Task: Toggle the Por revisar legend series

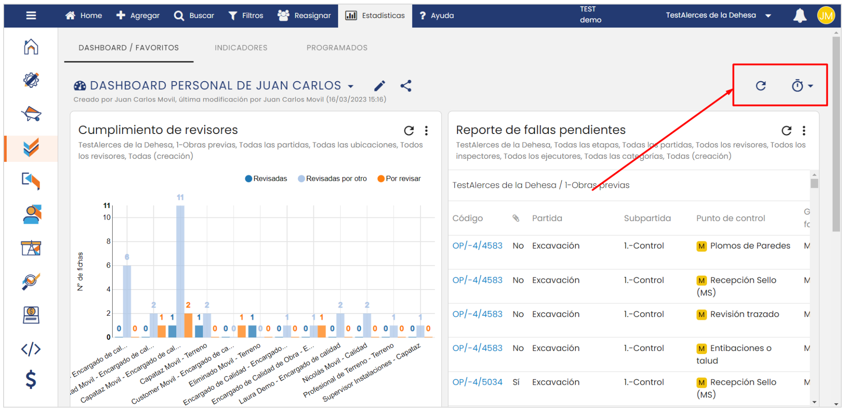Action: (399, 179)
